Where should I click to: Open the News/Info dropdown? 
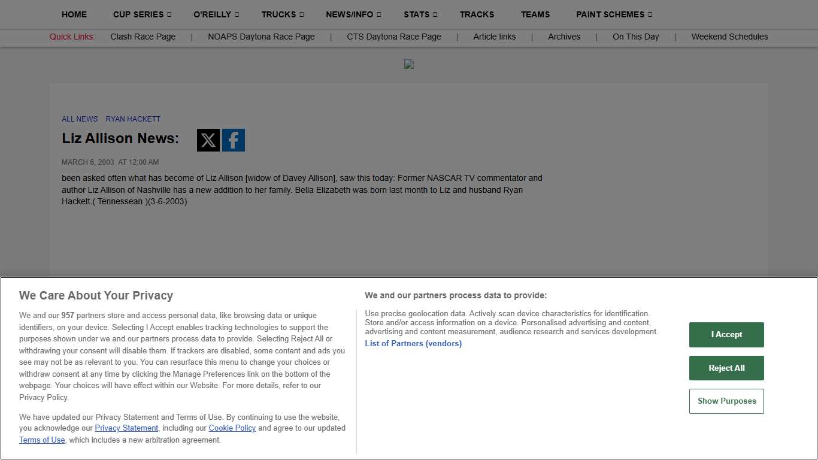[x=353, y=14]
